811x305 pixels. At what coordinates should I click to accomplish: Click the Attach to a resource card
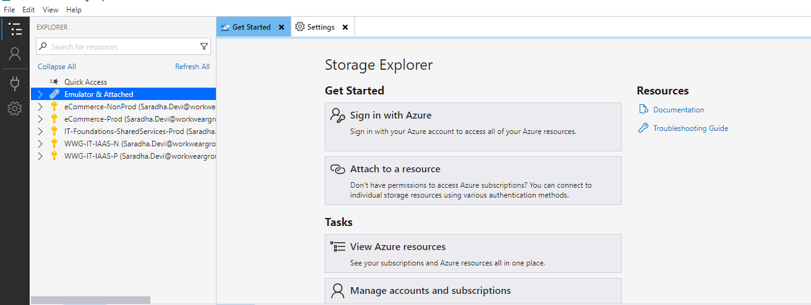(473, 180)
